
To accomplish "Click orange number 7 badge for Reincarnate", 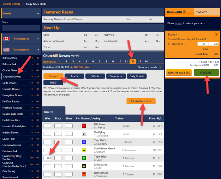I will click(84, 174).
